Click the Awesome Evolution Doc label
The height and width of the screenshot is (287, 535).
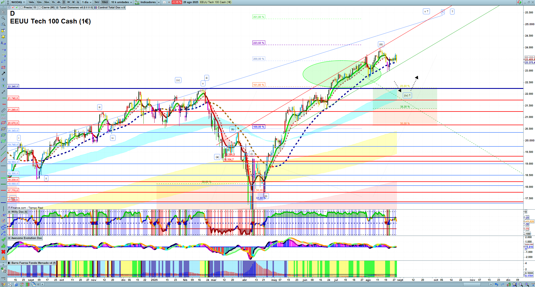27,238
